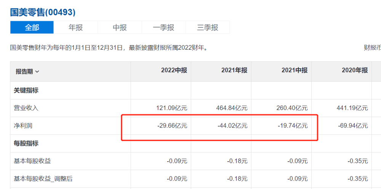The image size is (381, 189).
Task: Click the 2021中报 column header
Action: point(295,71)
